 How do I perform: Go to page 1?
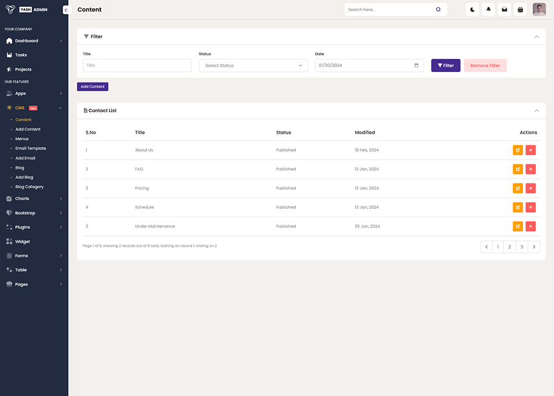click(498, 247)
